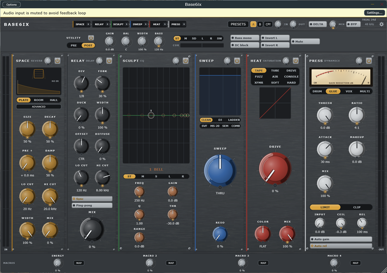Viewport: 387px width, 273px height.
Task: Click the THRESH knob in PRESS
Action: click(x=325, y=115)
